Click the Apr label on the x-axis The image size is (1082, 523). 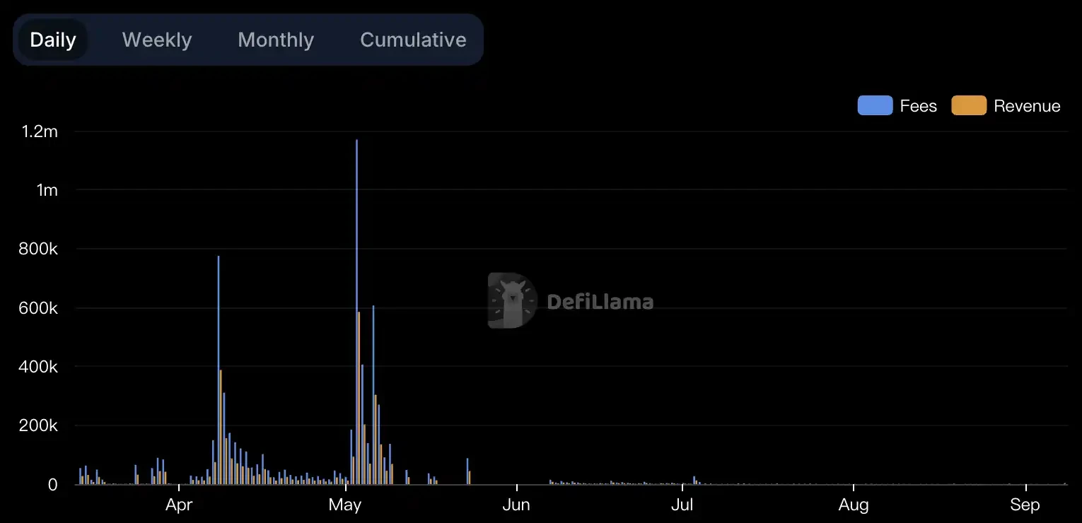tap(179, 505)
